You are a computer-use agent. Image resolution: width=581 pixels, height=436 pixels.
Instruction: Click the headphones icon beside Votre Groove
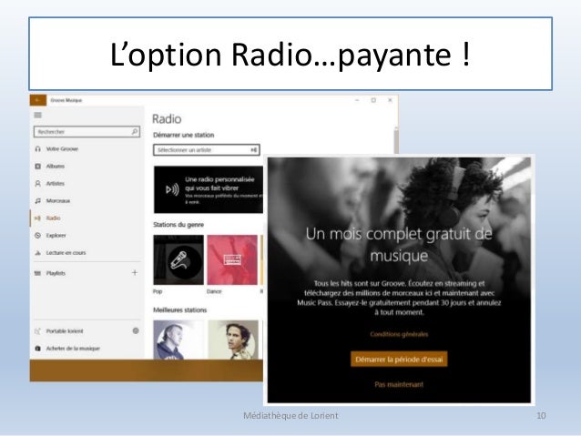(x=38, y=149)
